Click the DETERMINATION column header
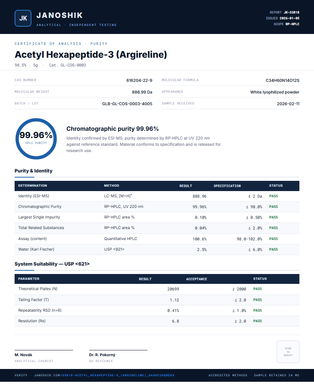 coord(32,186)
